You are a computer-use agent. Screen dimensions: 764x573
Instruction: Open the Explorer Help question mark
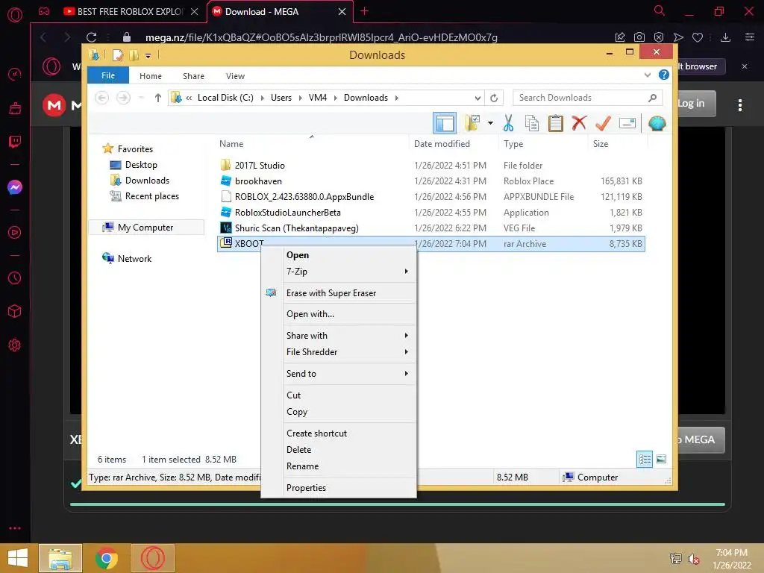point(663,75)
